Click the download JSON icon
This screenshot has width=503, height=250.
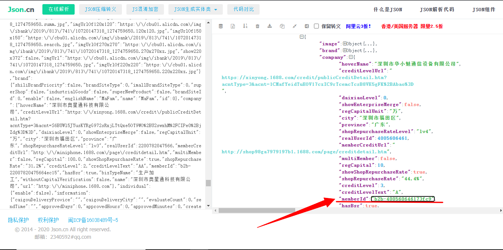270,26
